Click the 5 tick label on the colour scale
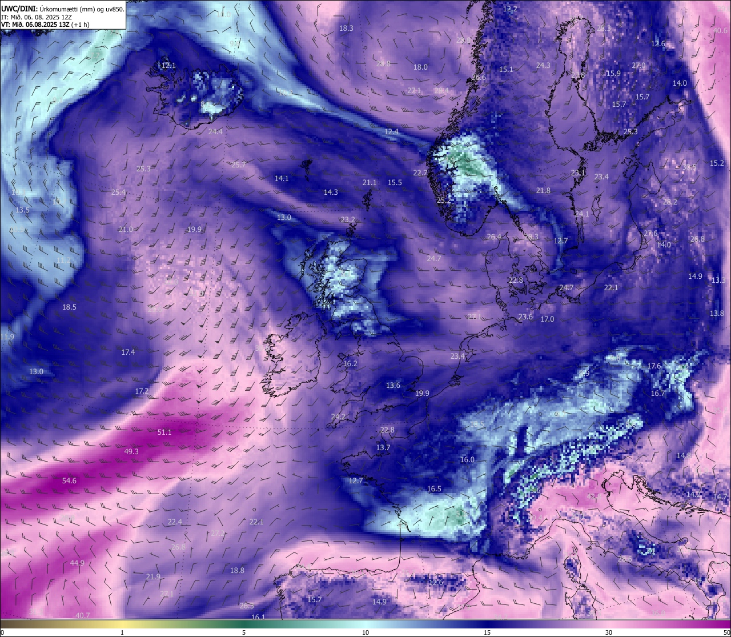Screen dimensions: 731x637 click(x=244, y=632)
